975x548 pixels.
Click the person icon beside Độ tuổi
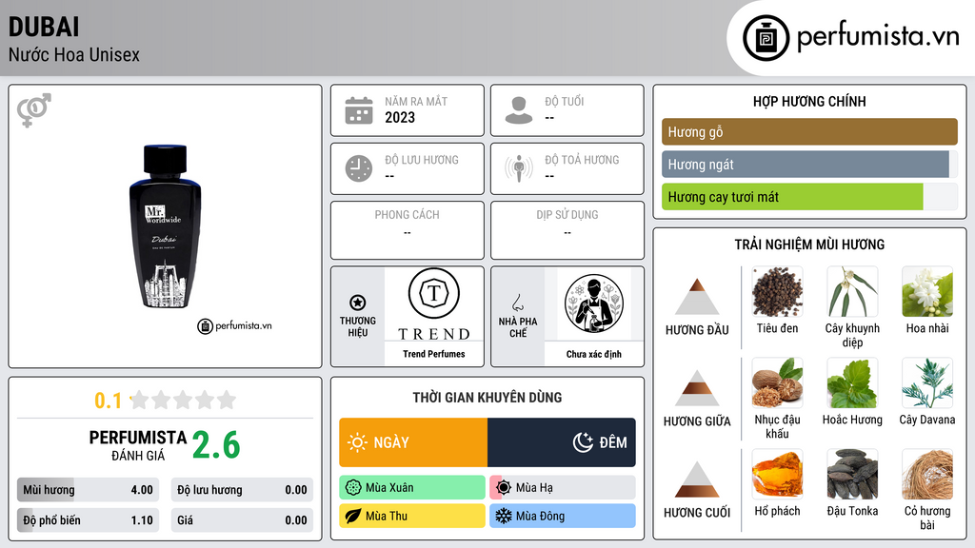coord(519,110)
